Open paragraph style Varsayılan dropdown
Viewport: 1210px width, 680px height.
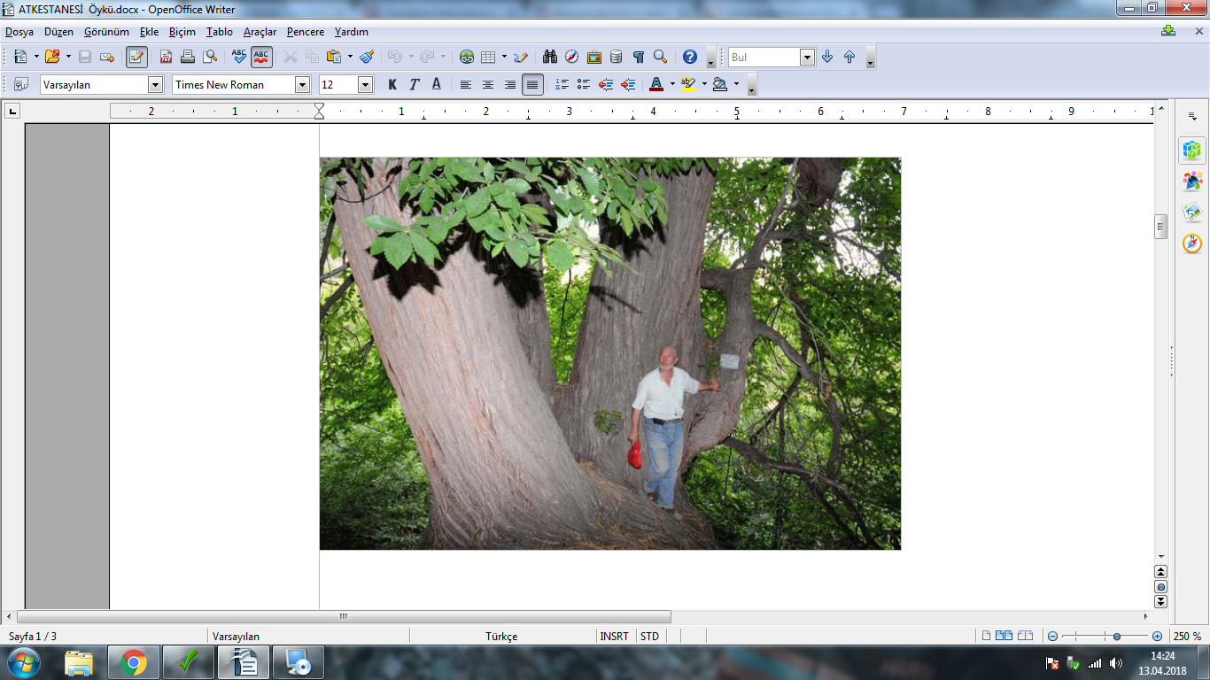(x=156, y=84)
